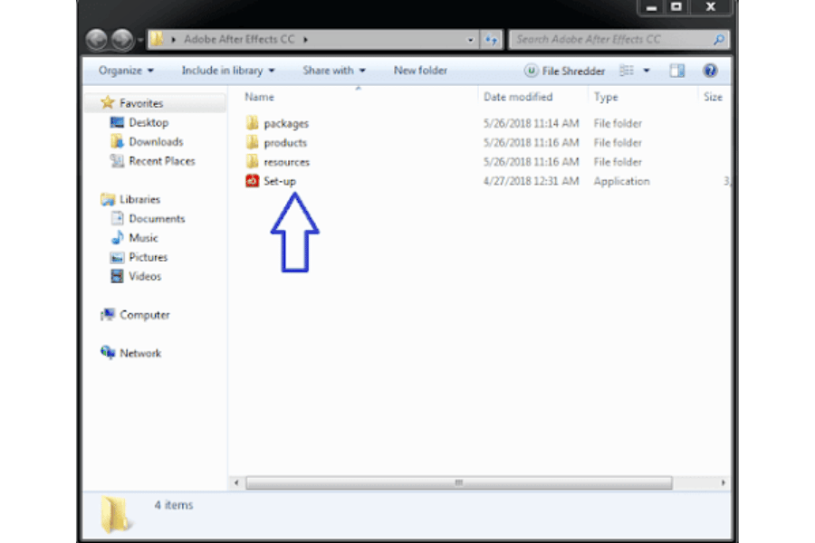Click the File Shredder toolbar icon
The image size is (815, 543).
click(532, 71)
